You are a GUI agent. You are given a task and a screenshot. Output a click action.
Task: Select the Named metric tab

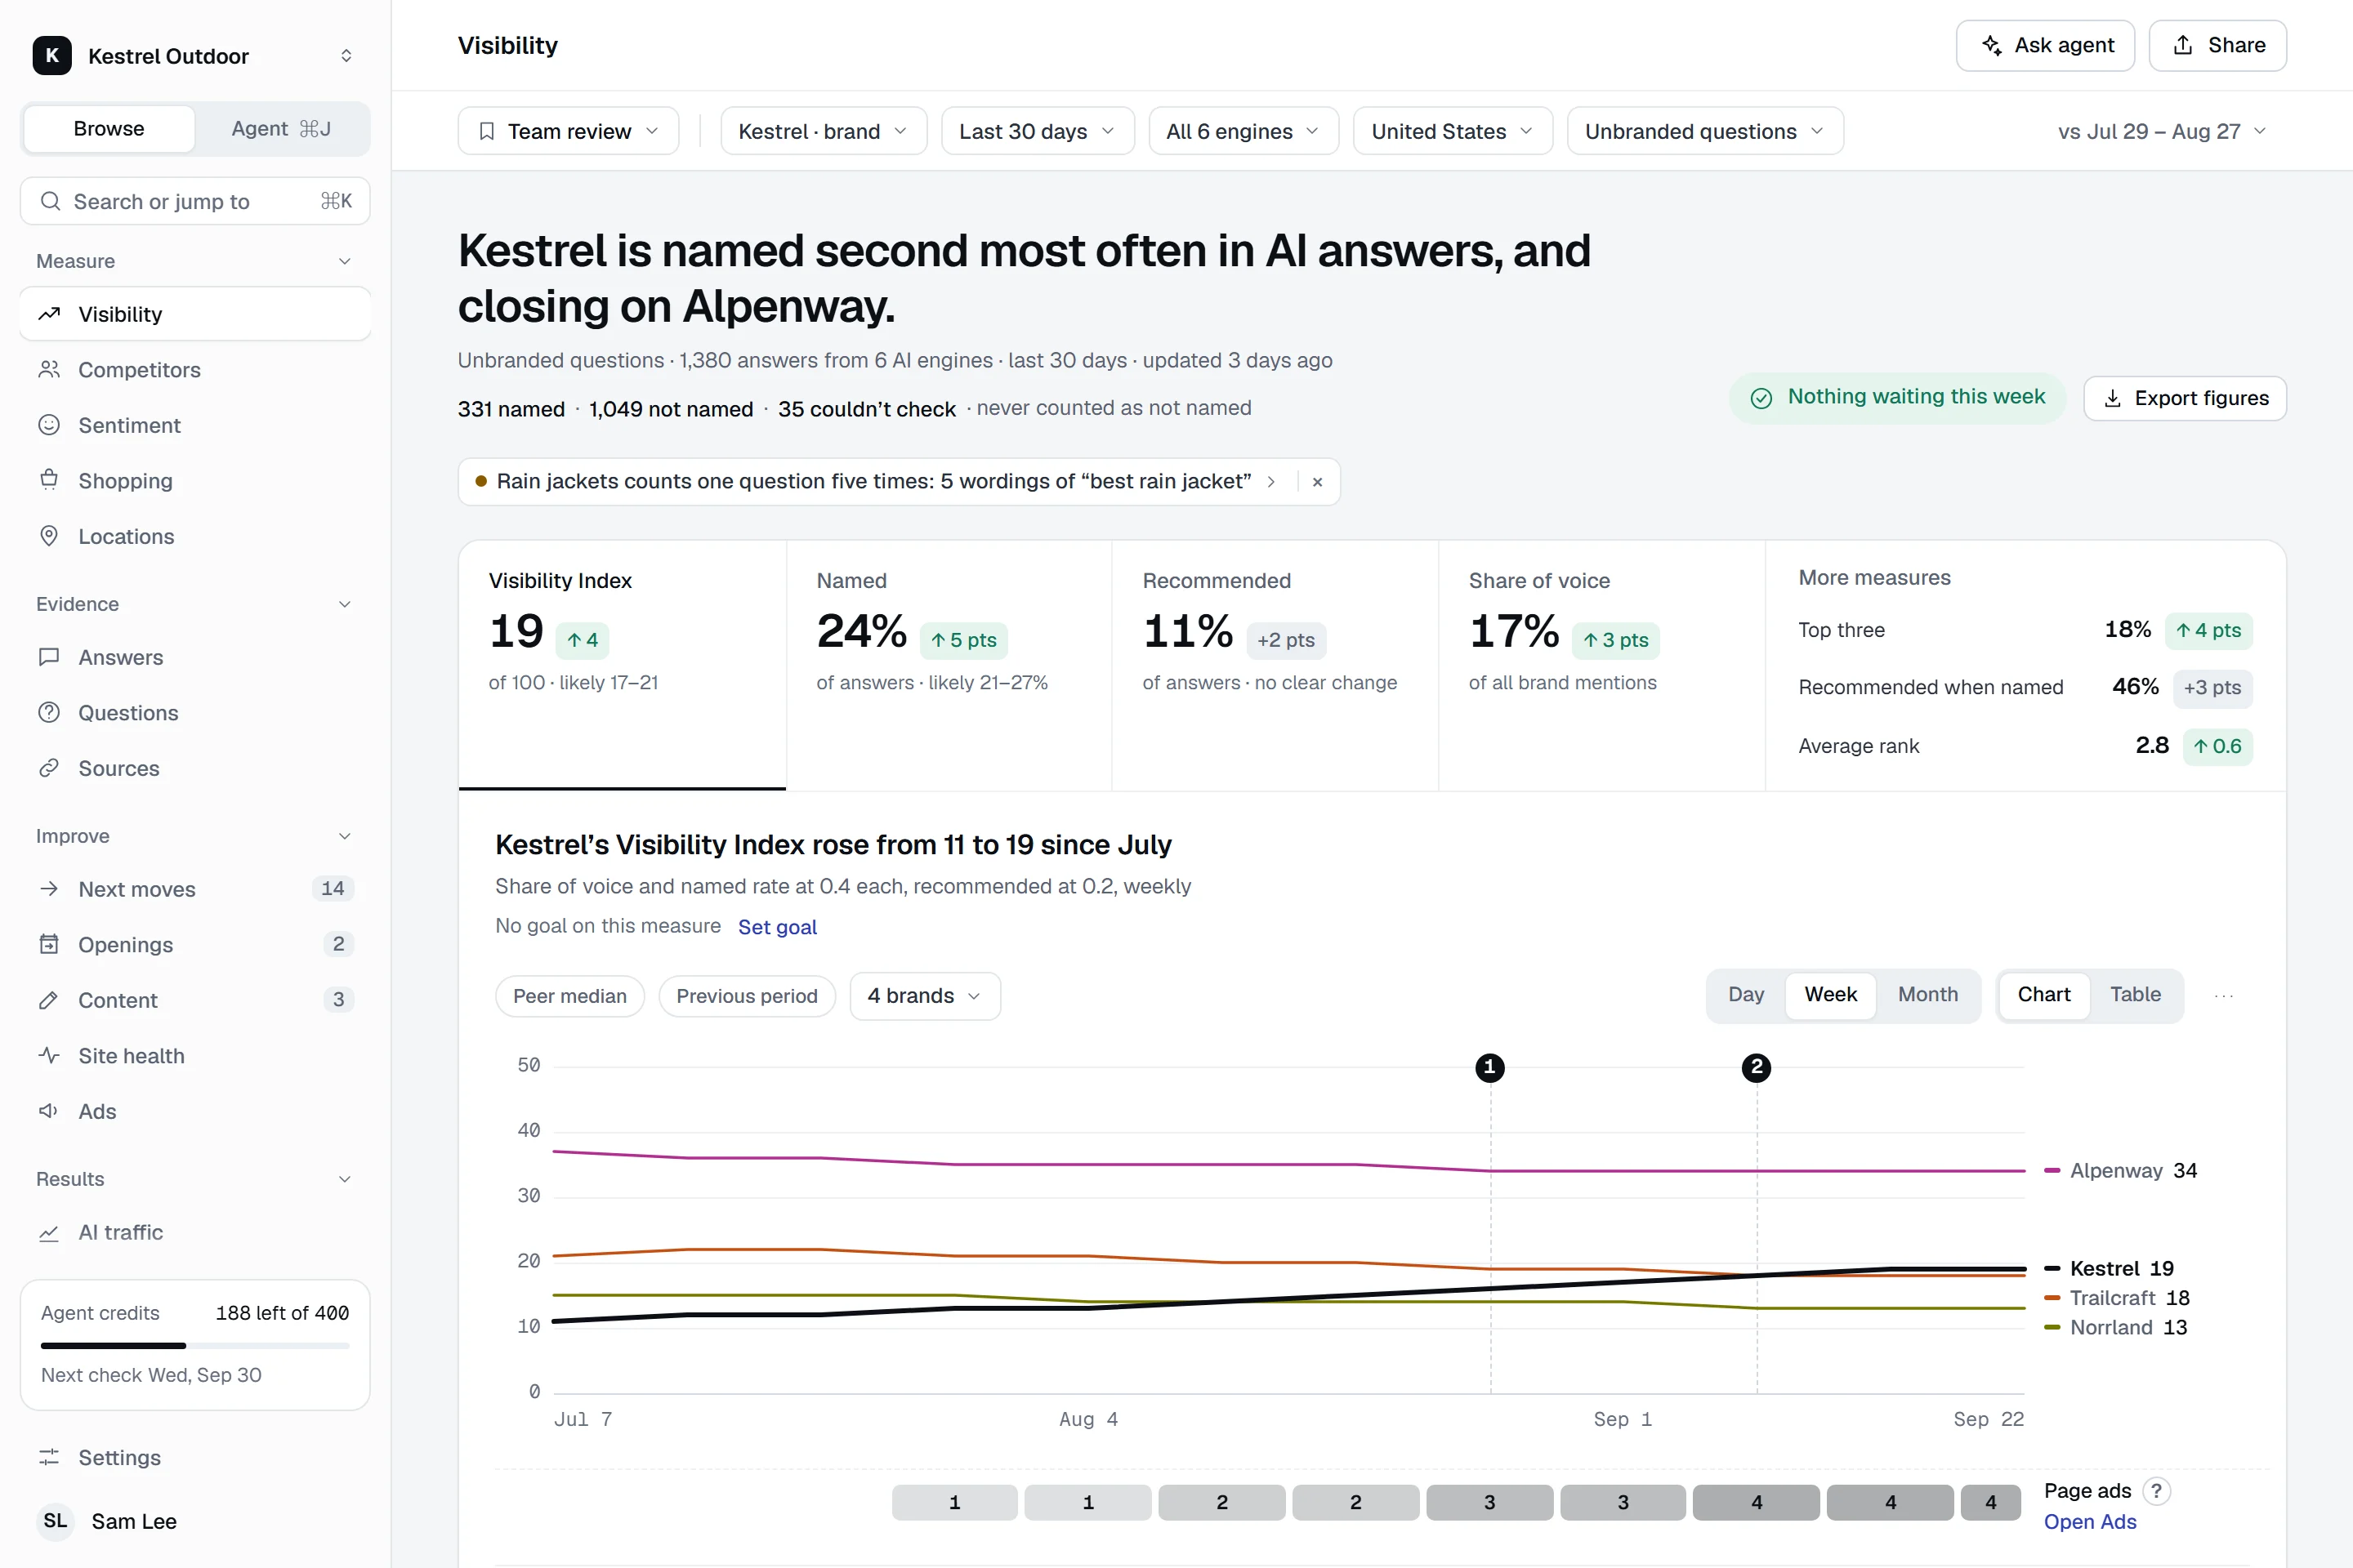949,665
